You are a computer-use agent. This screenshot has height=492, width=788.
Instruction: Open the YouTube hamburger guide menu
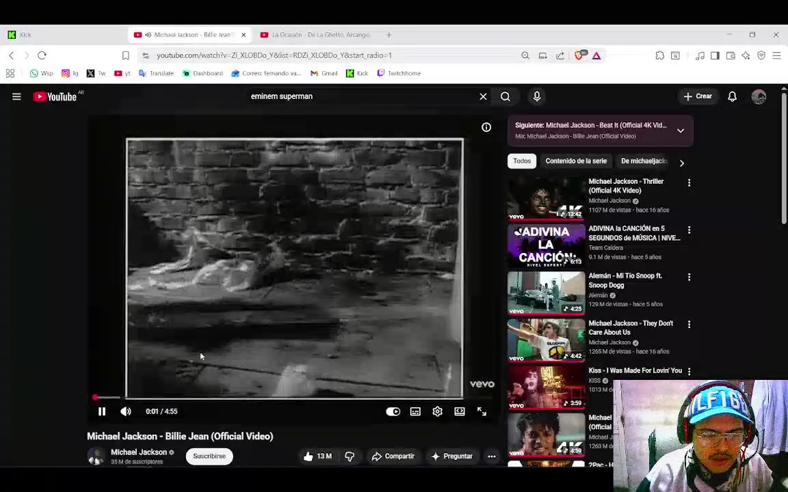click(16, 96)
